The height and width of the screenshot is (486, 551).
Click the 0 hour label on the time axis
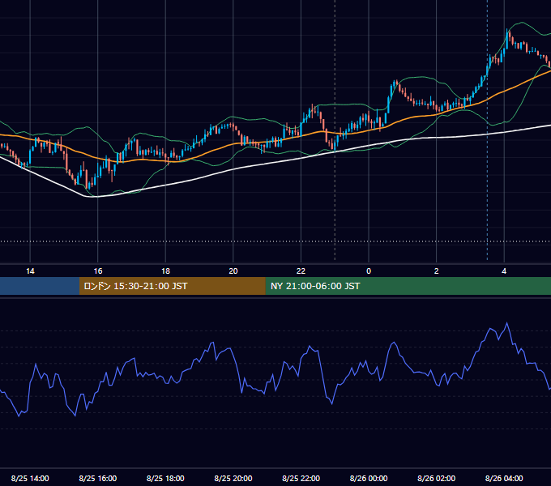(x=369, y=271)
